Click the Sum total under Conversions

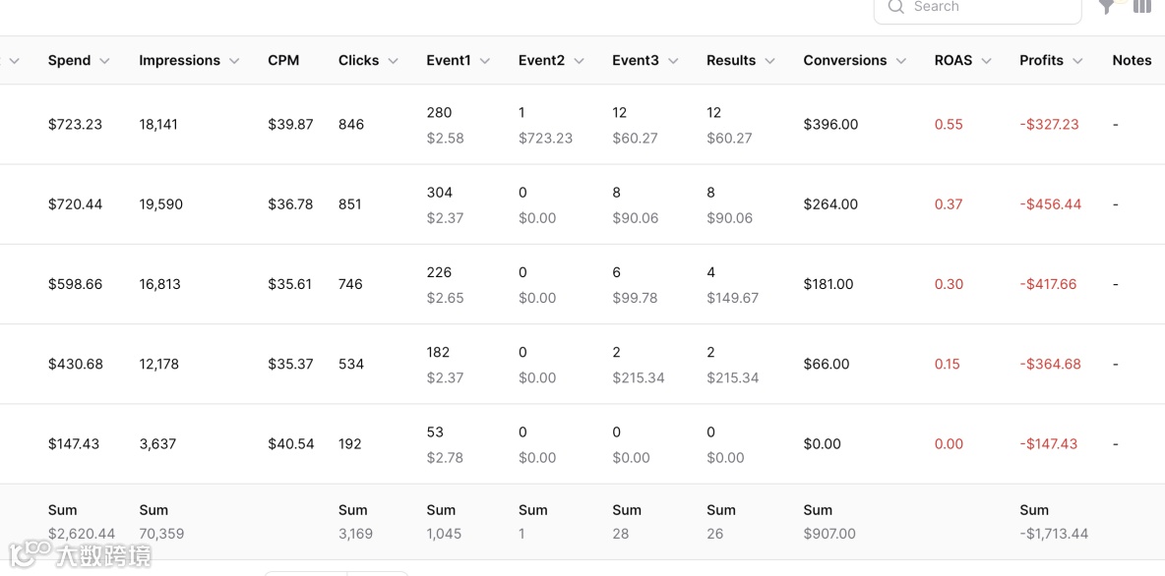[x=829, y=534]
